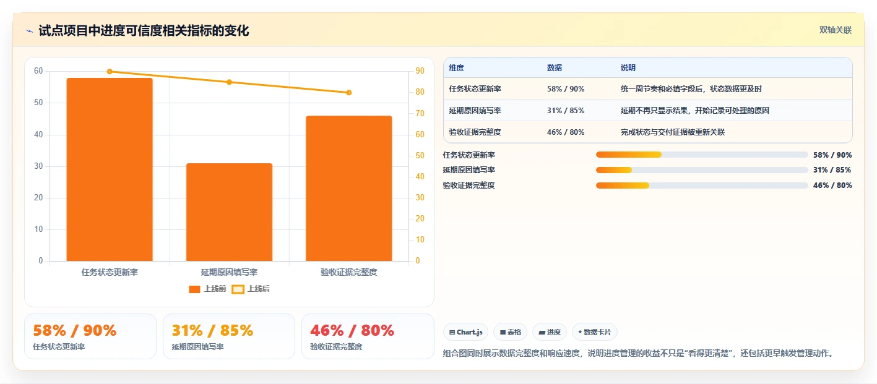Select the 验收证据完整度 table row cell
Image resolution: width=877 pixels, height=384 pixels.
475,132
